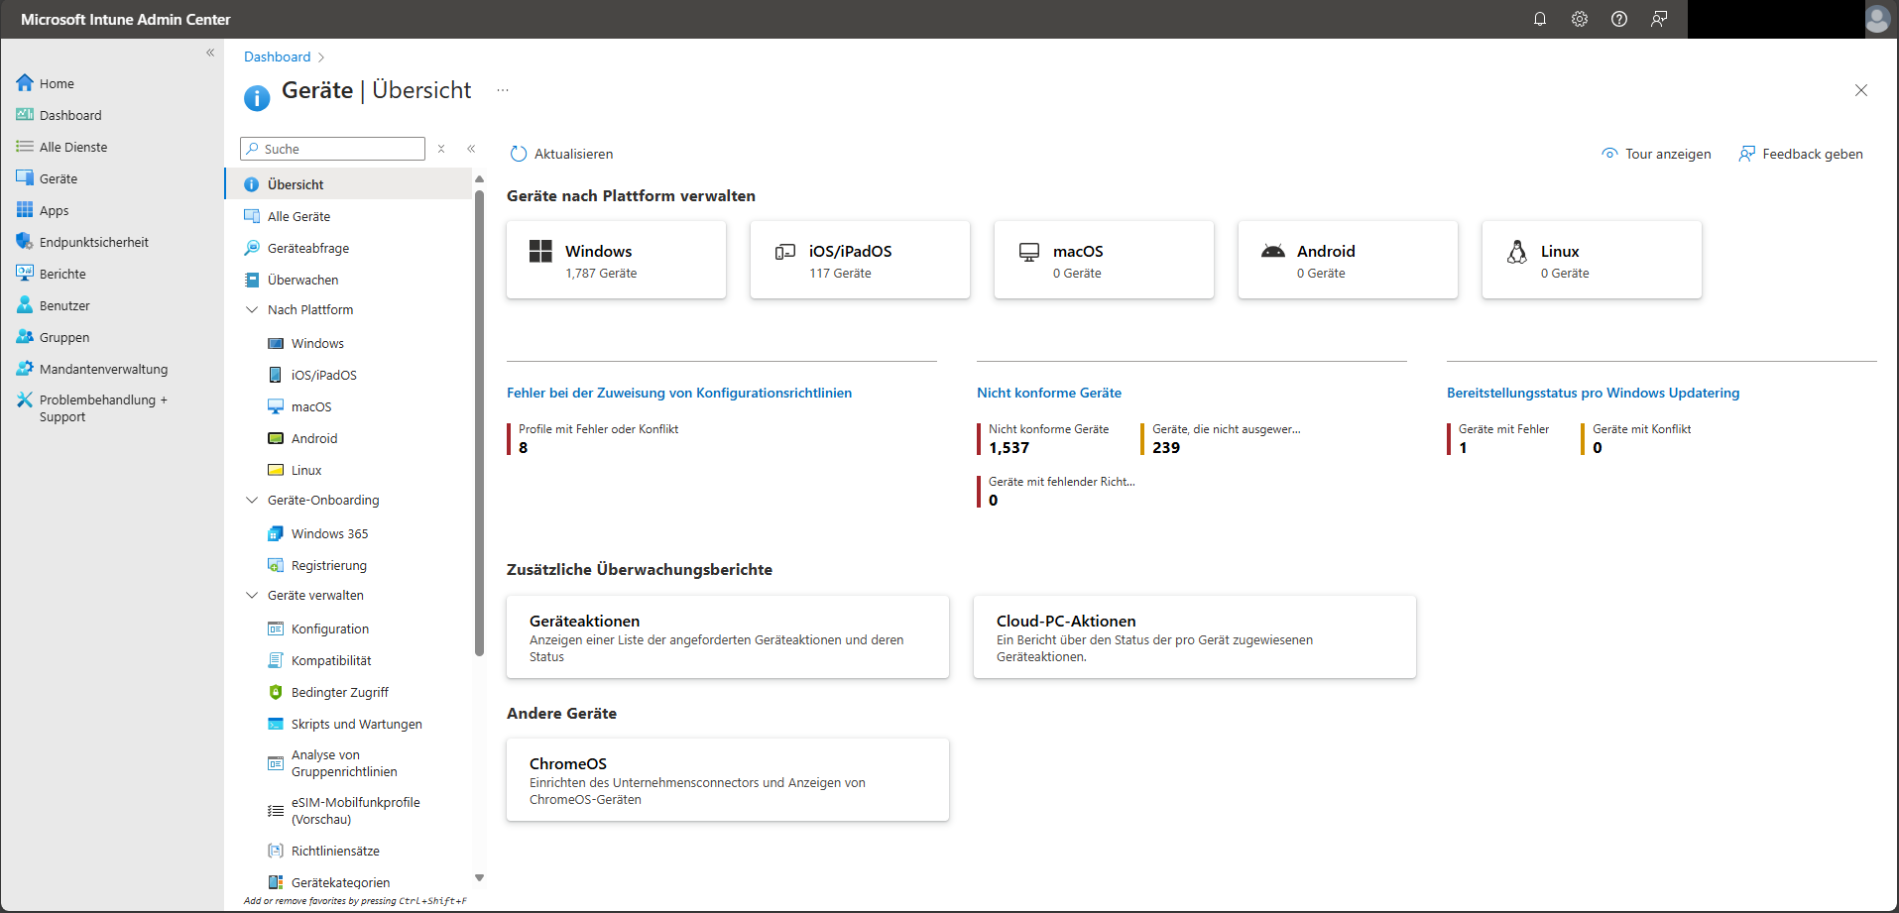This screenshot has height=913, width=1899.
Task: Collapse the Nach Plattform section
Action: tap(252, 309)
